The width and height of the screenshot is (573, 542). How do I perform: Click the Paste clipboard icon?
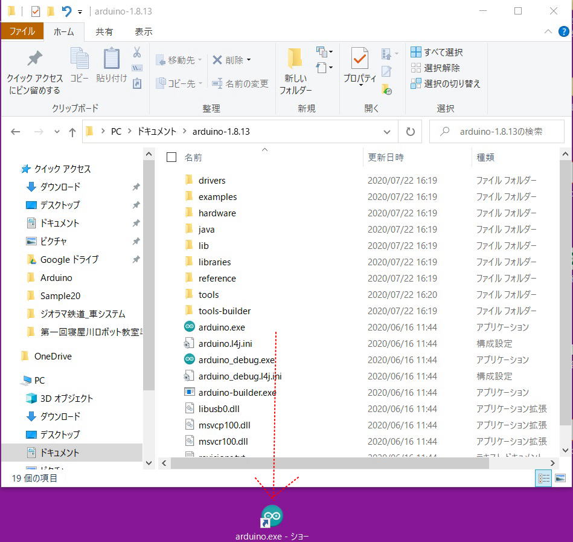point(112,58)
